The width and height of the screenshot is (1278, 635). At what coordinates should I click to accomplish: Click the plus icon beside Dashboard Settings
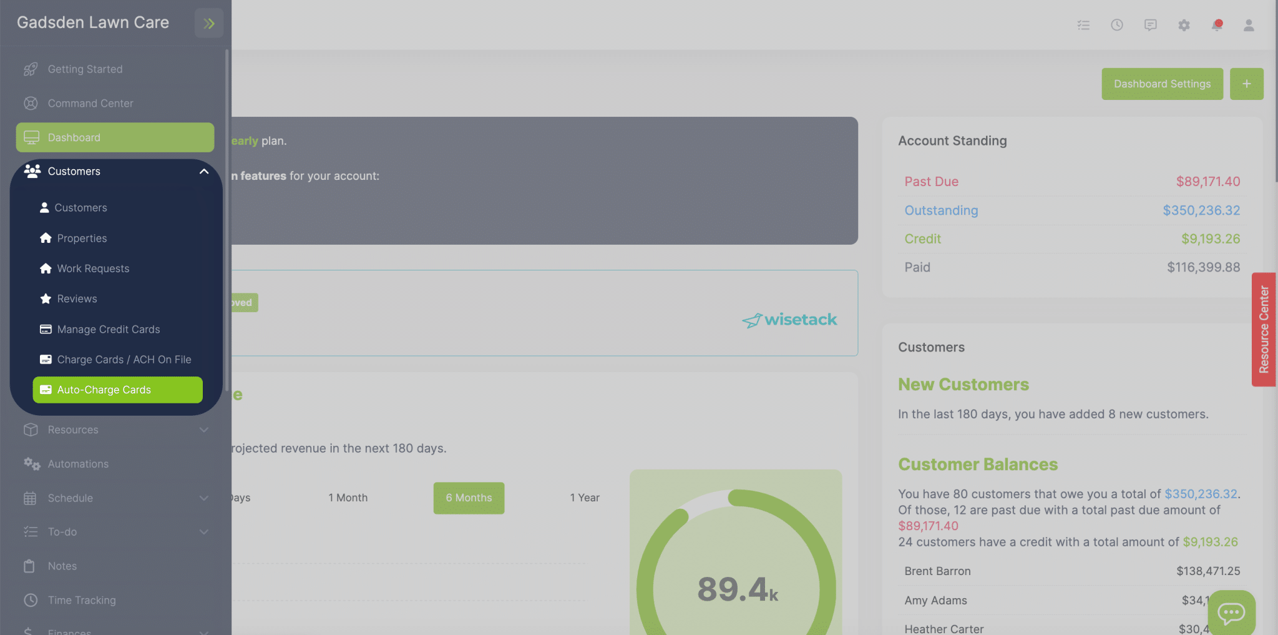click(x=1246, y=84)
